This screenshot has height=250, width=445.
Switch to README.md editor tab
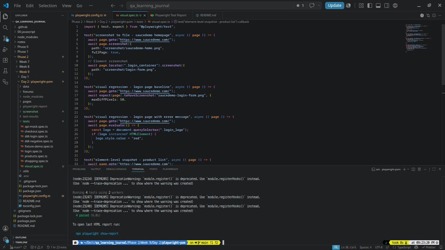pos(208,16)
